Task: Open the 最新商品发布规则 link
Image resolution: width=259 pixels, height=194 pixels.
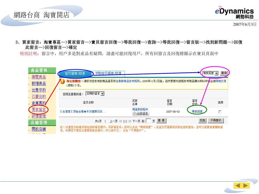Action: (x=129, y=81)
